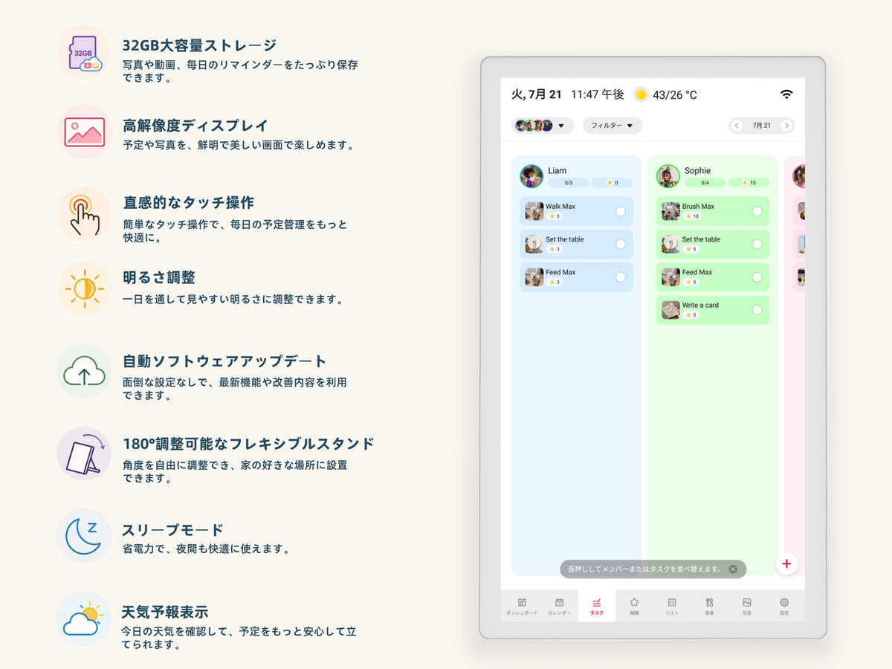Viewport: 892px width, 669px height.
Task: Go to next day arrow
Action: [x=787, y=126]
